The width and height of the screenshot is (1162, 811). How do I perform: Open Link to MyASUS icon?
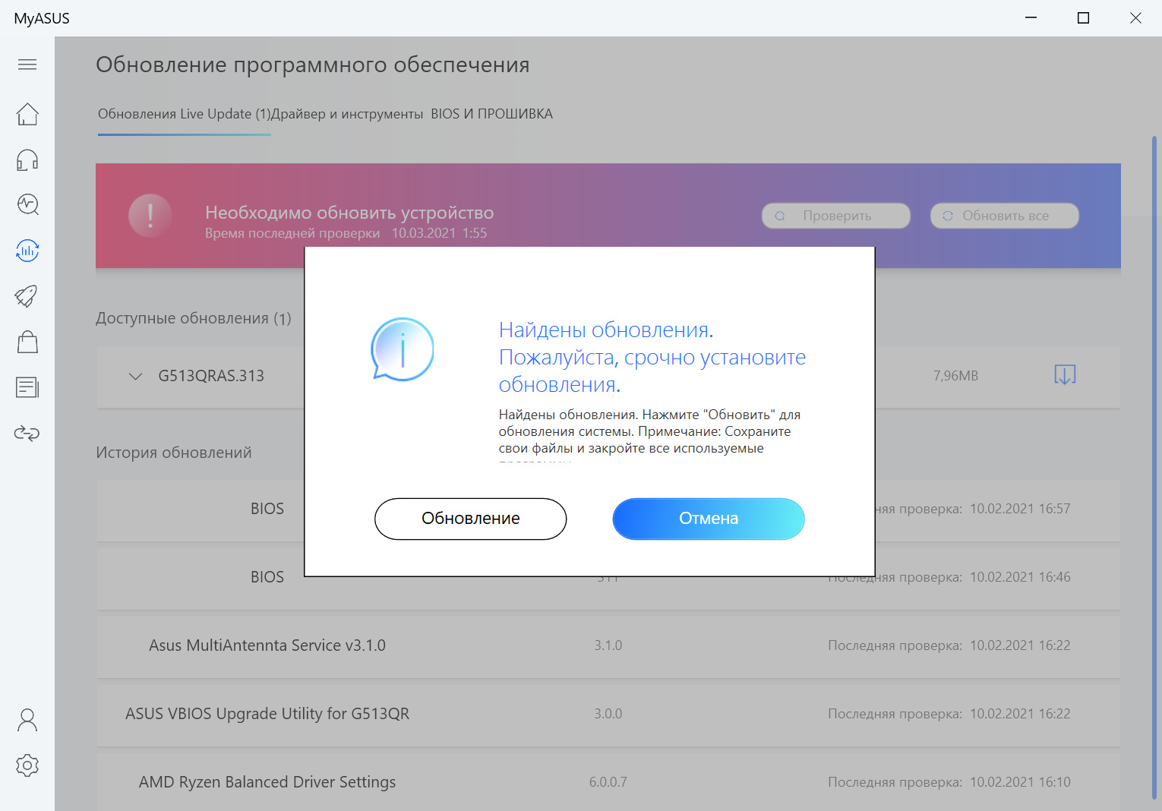[27, 434]
